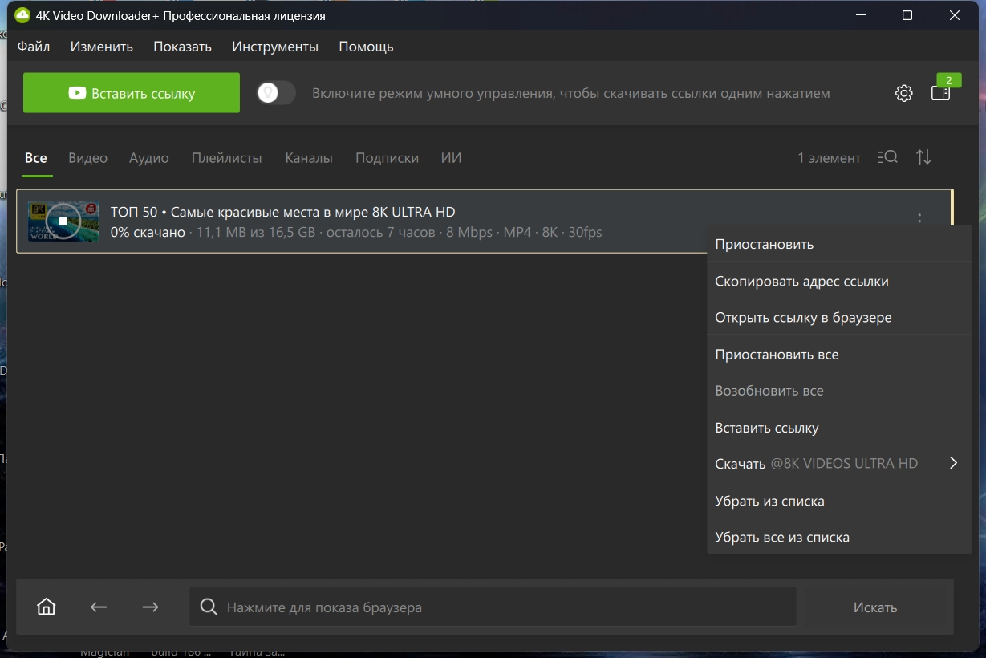
Task: Open the three-dot menu of the download item
Action: click(919, 217)
